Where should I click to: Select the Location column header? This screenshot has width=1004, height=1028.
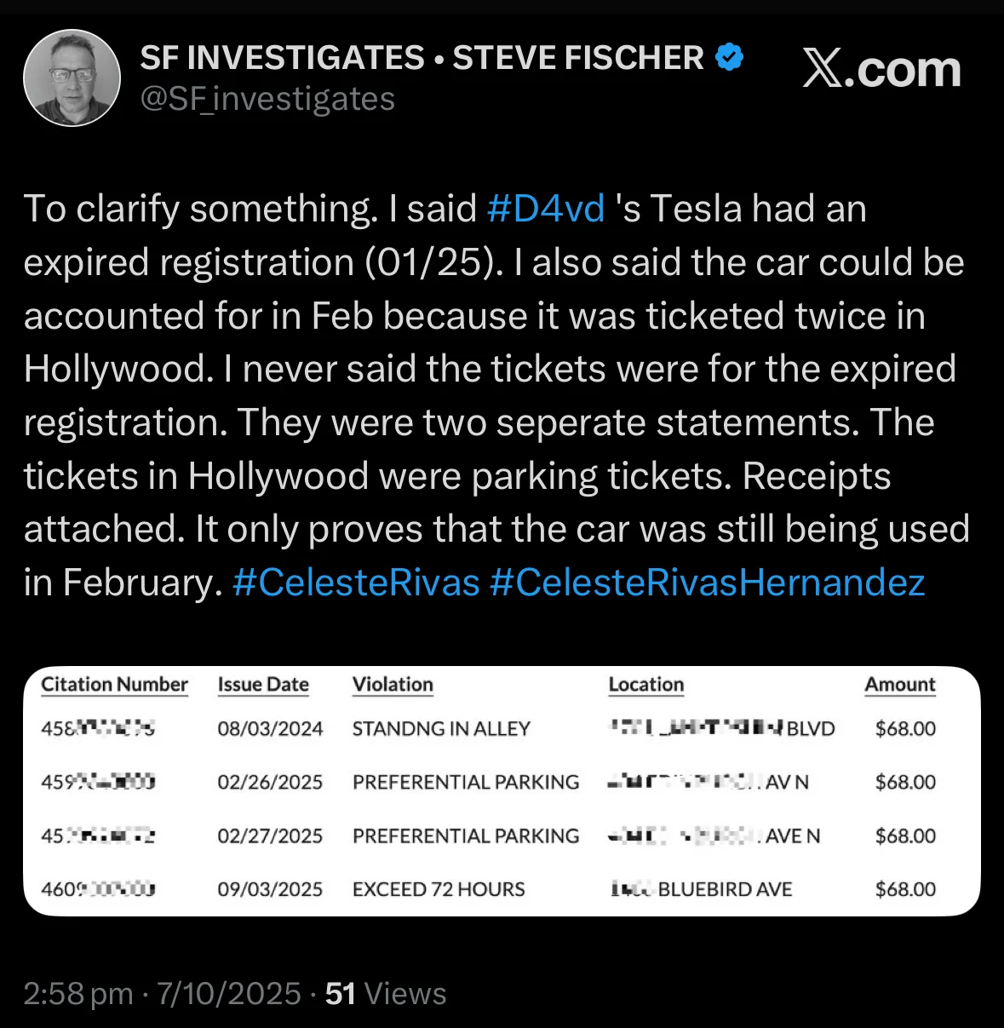(x=645, y=685)
